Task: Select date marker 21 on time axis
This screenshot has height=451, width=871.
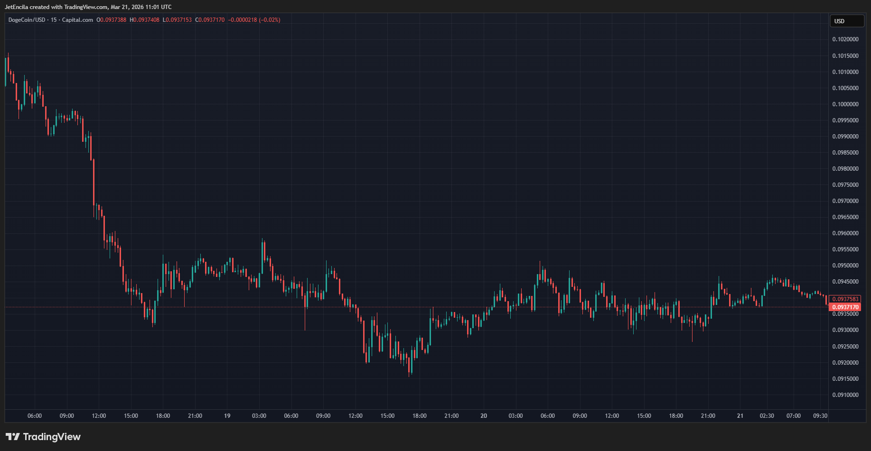Action: [740, 416]
